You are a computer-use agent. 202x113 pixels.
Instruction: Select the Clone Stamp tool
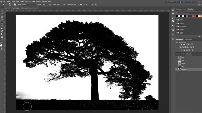point(2,23)
